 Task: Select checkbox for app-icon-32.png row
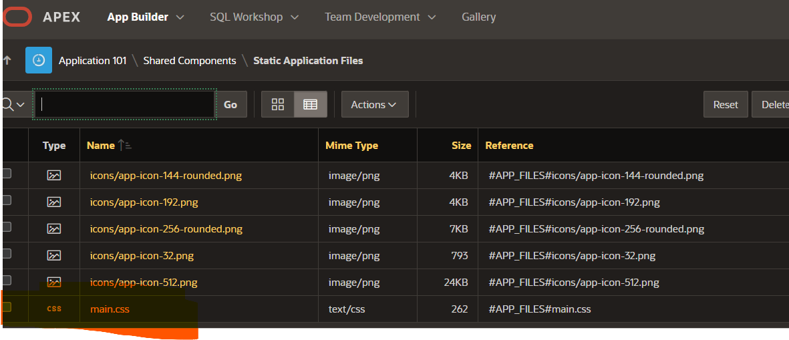click(x=7, y=254)
